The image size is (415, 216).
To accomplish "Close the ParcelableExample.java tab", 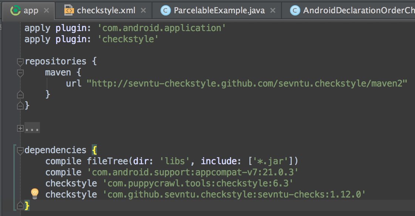I will (273, 10).
